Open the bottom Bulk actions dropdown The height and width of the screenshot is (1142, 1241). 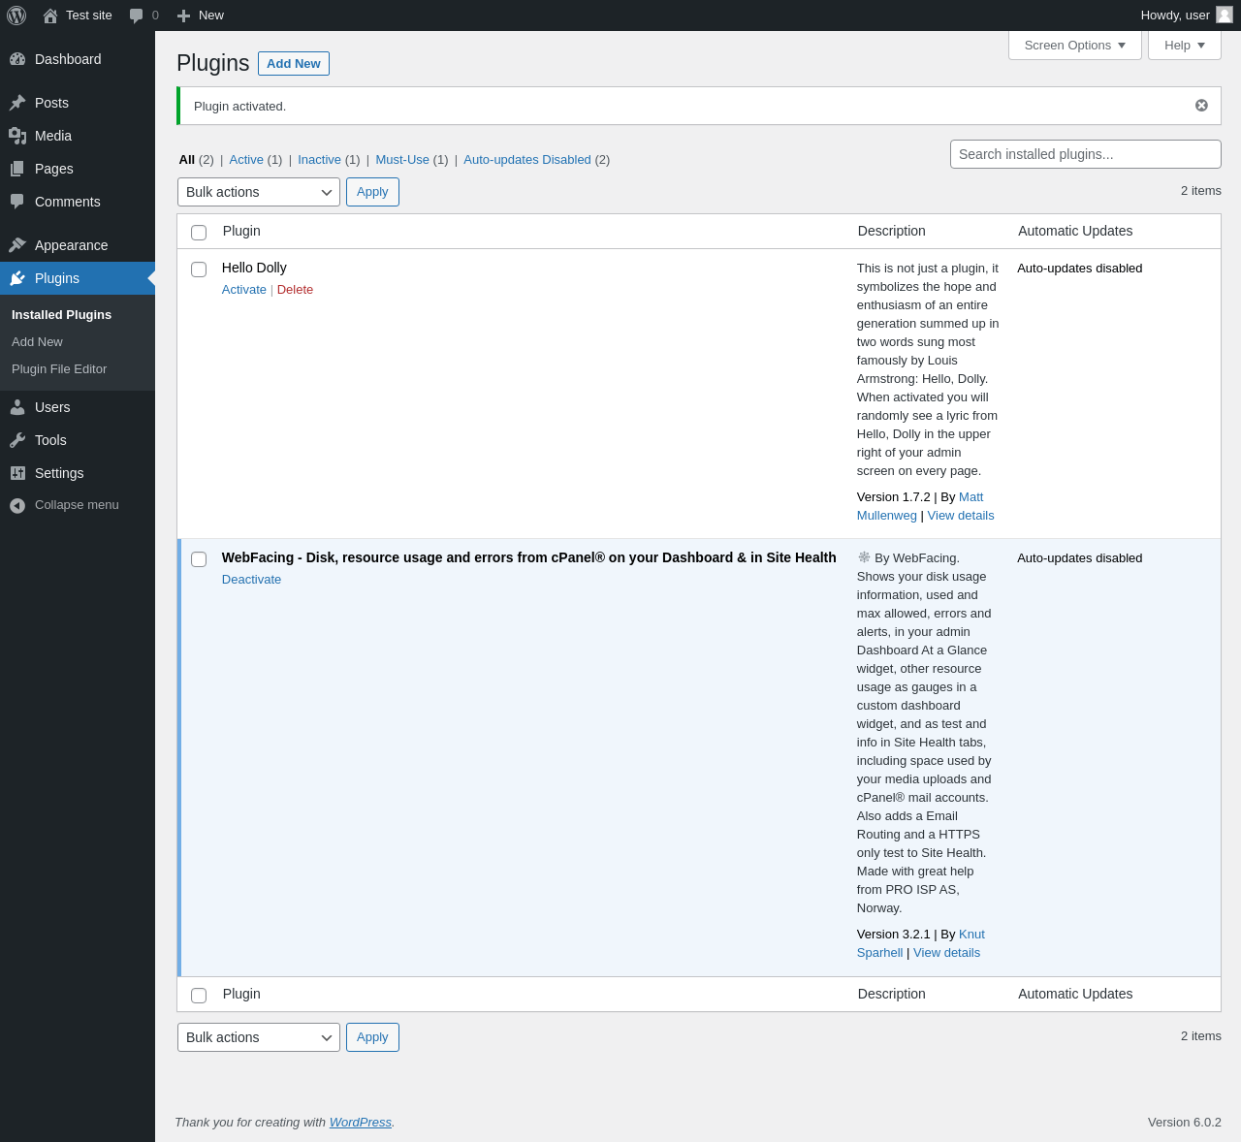pyautogui.click(x=259, y=1037)
